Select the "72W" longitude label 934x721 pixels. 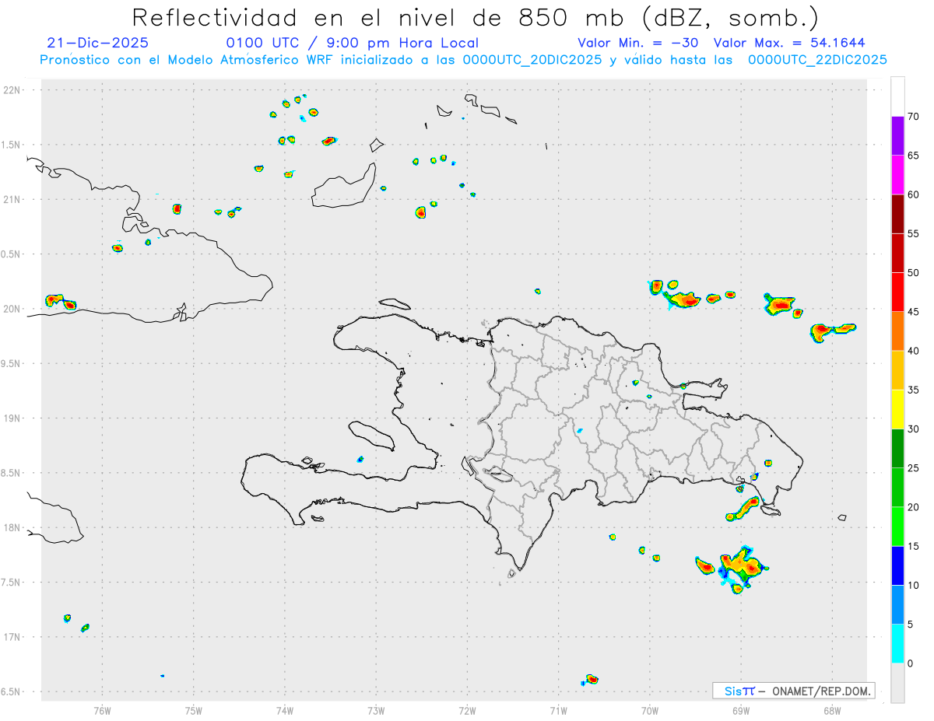(x=467, y=710)
